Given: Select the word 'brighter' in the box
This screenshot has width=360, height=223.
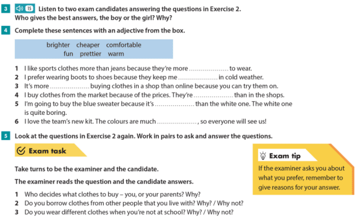Looking at the screenshot, I should [58, 45].
